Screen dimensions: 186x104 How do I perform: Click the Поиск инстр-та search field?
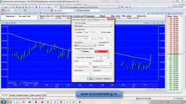(95, 10)
